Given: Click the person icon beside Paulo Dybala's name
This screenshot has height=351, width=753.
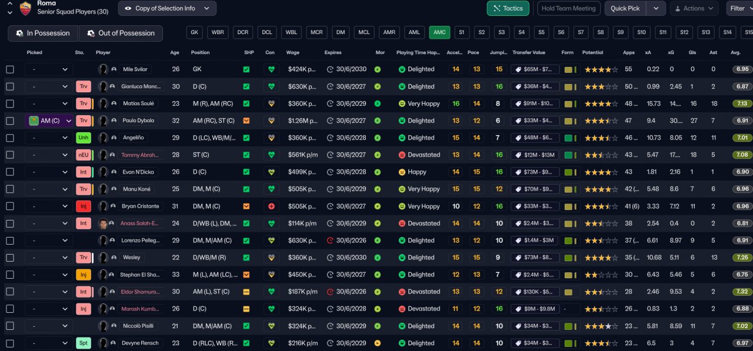Looking at the screenshot, I should coord(113,121).
